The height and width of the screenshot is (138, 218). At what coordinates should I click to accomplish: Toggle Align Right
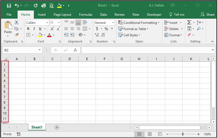[78, 29]
